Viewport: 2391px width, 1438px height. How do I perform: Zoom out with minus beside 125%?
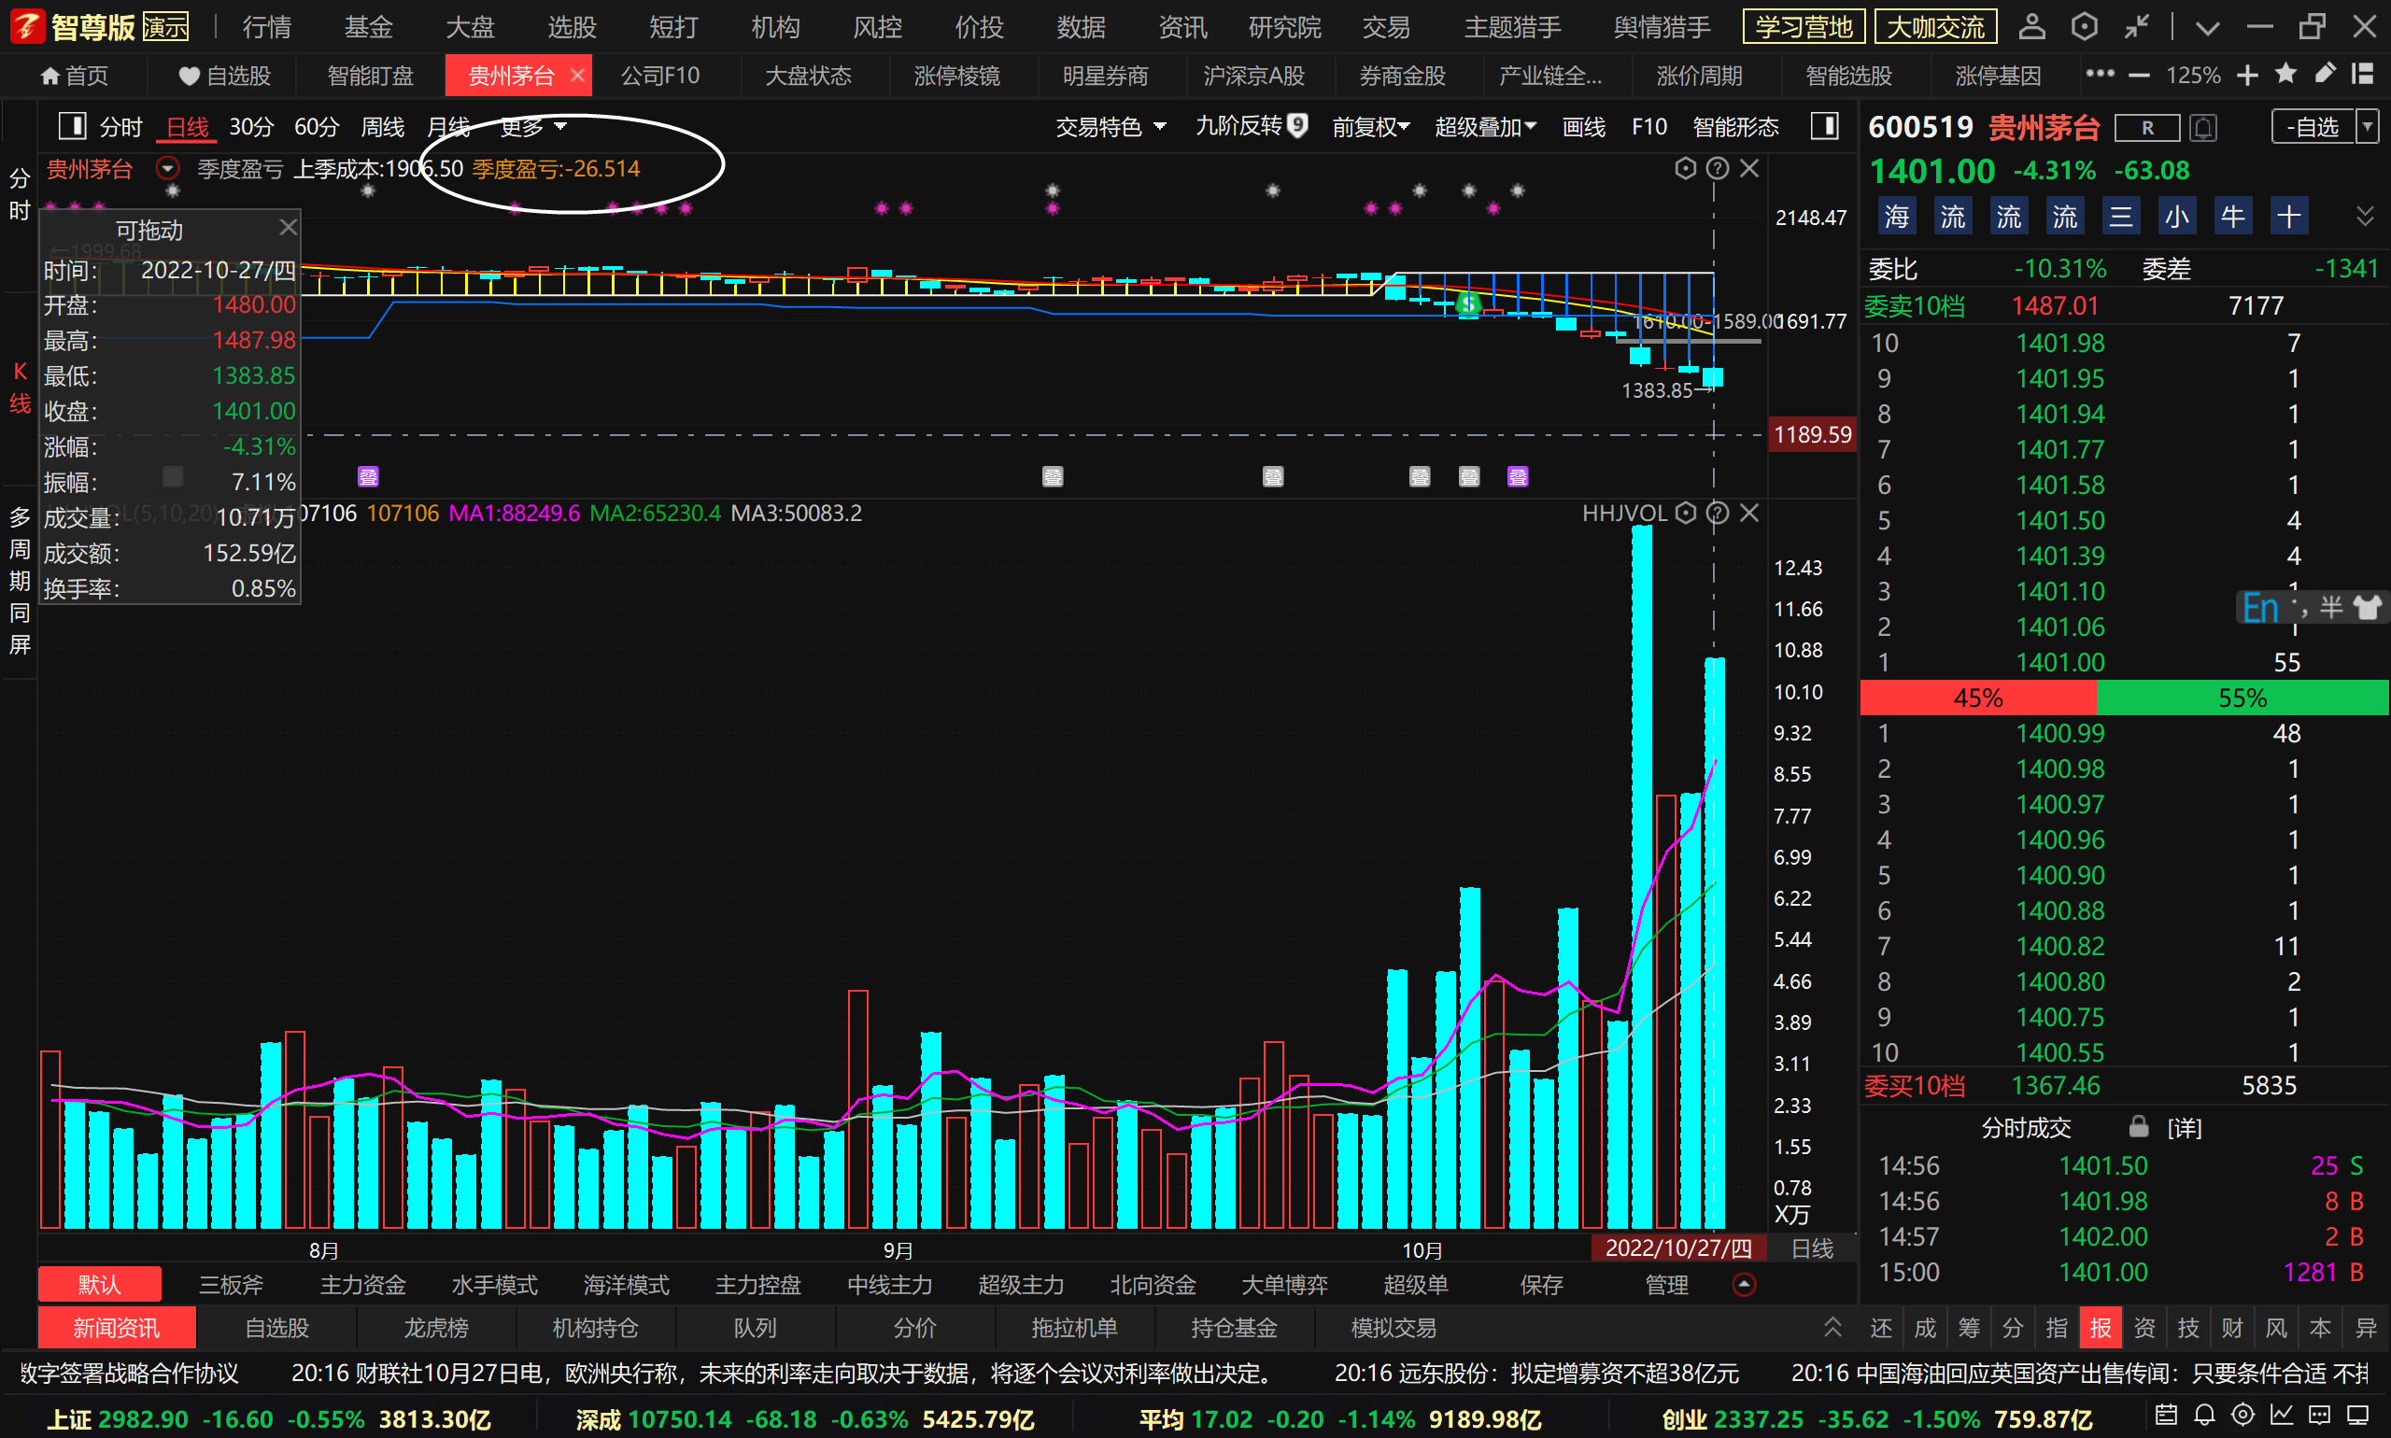pos(2139,75)
